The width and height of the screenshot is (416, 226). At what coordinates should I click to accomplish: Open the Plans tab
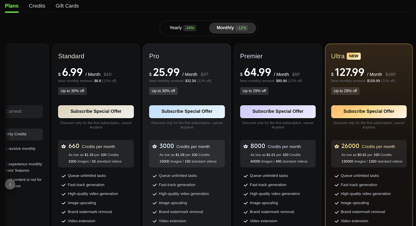pyautogui.click(x=12, y=6)
